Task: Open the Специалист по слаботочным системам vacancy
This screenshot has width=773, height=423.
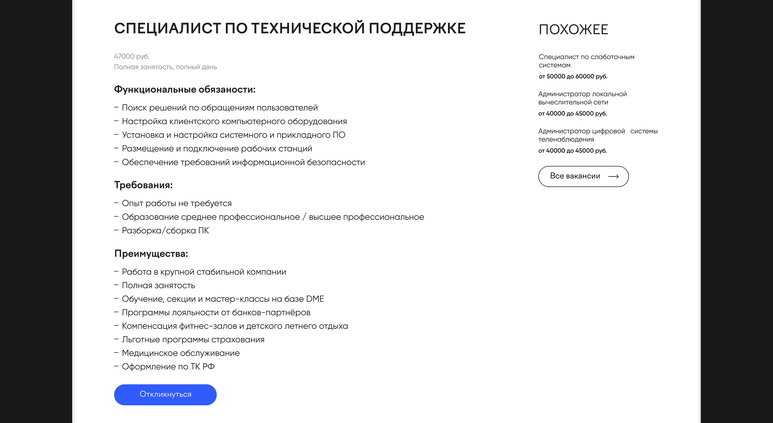Action: 586,61
